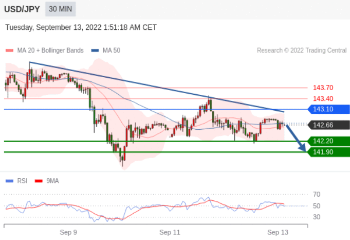Click the red 143.40 resistance label
Image resolution: width=350 pixels, height=240 pixels.
[x=323, y=99]
